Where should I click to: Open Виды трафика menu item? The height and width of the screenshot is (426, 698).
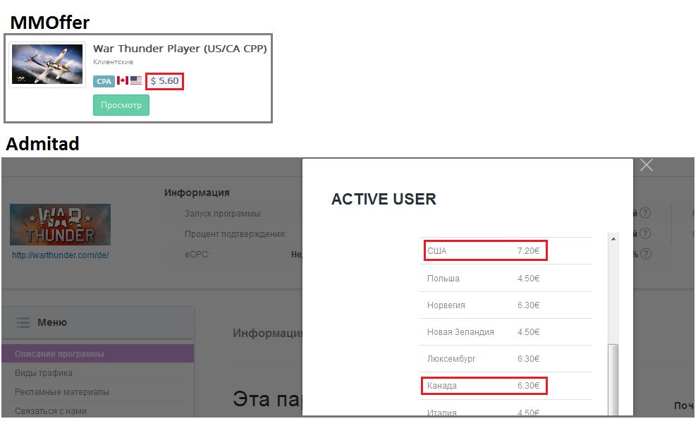pyautogui.click(x=44, y=373)
